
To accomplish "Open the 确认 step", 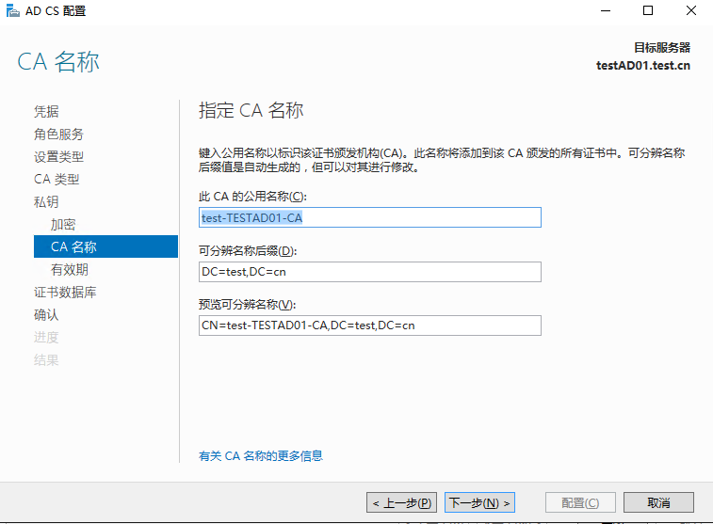I will 46,314.
